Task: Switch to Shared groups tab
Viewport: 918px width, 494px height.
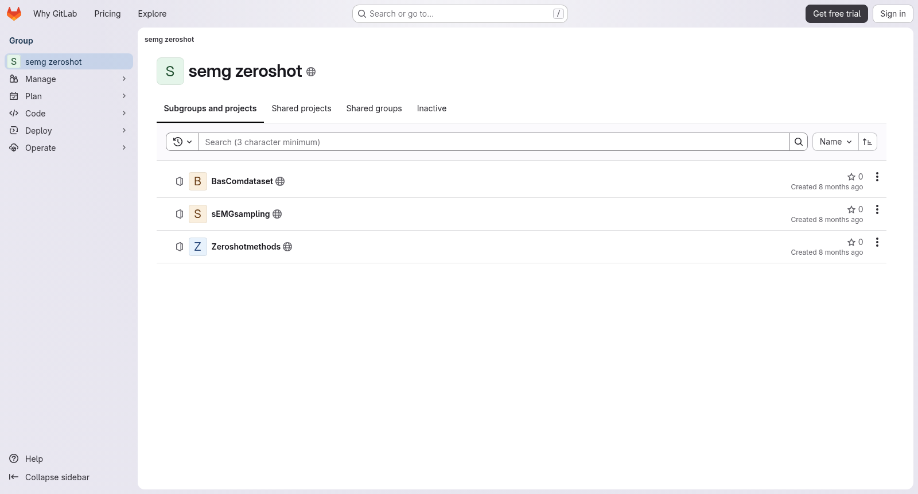Action: 374,108
